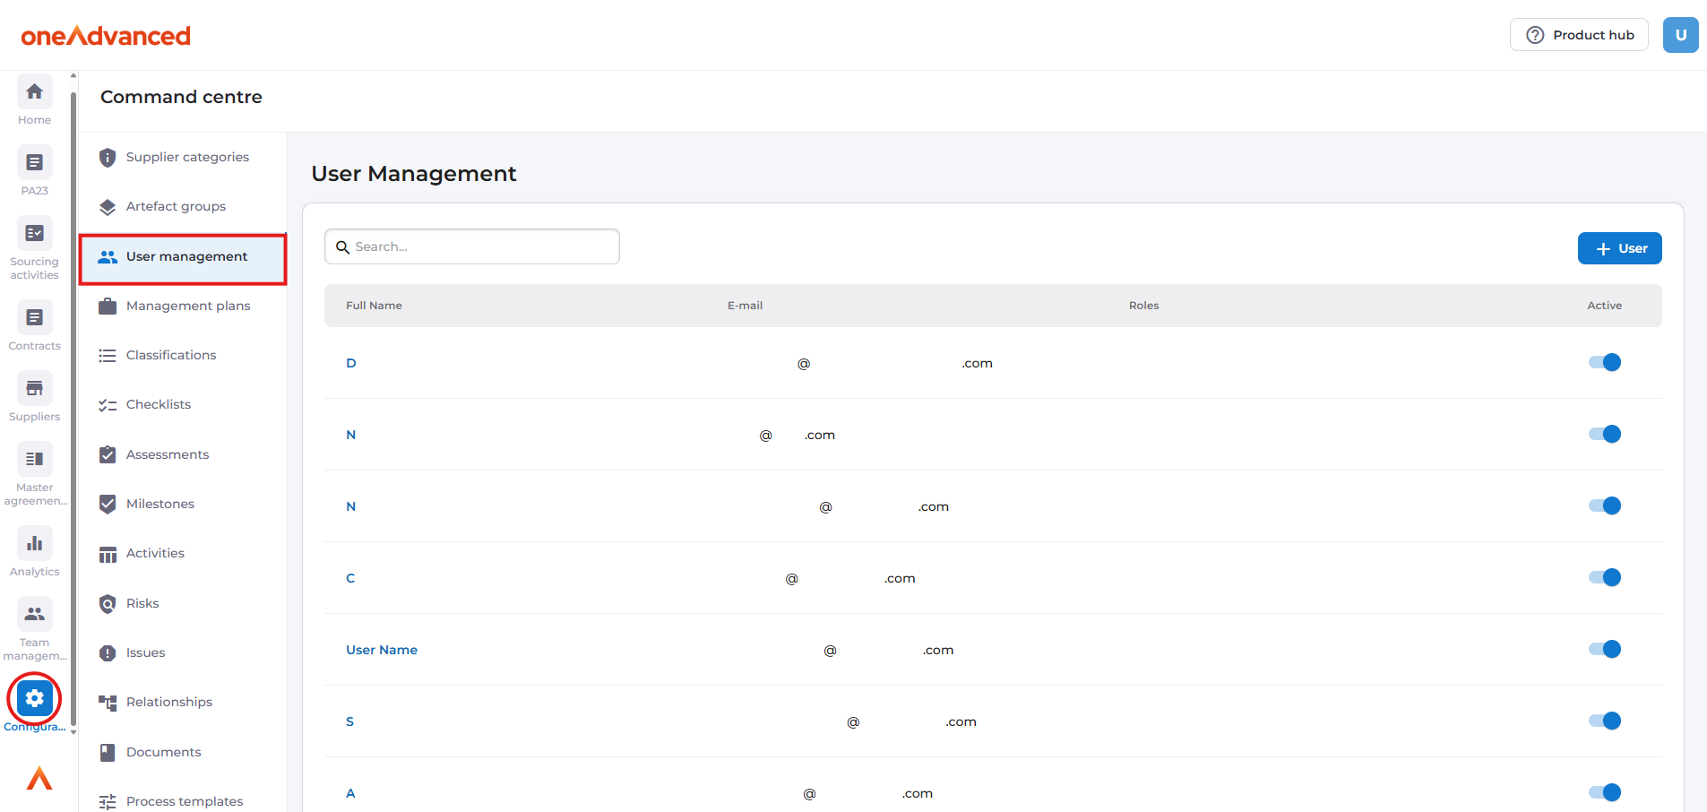Image resolution: width=1707 pixels, height=812 pixels.
Task: Open the Contracts sidebar icon
Action: pos(34,318)
